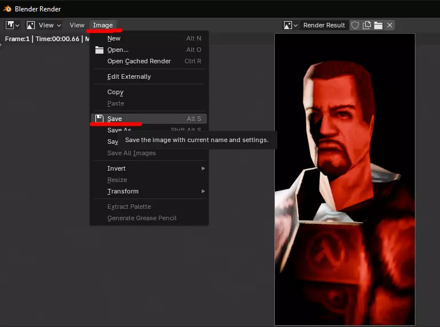The height and width of the screenshot is (327, 440).
Task: Click the Blender logo in title bar
Action: tap(7, 9)
